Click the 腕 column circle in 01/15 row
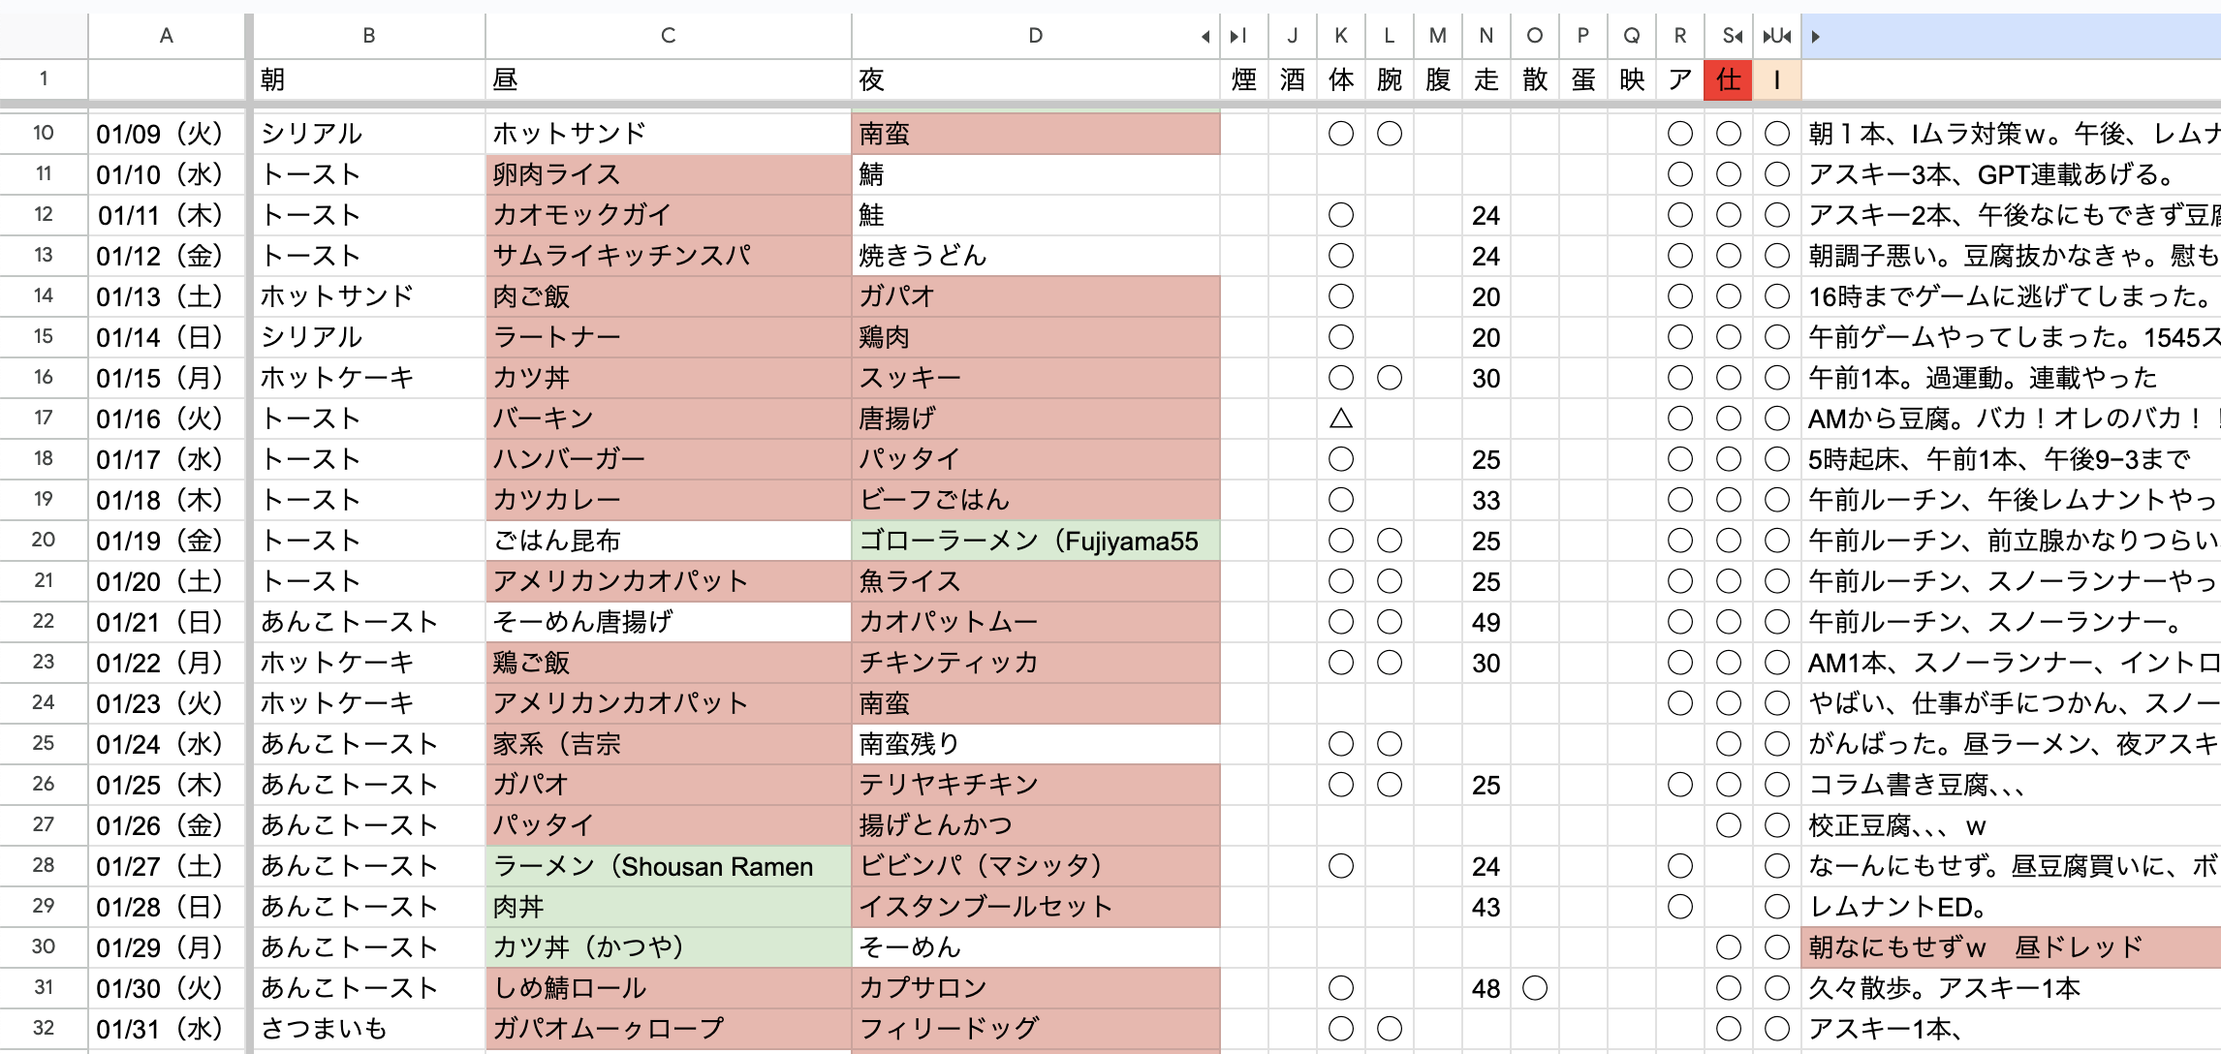This screenshot has height=1054, width=2221. click(x=1390, y=377)
